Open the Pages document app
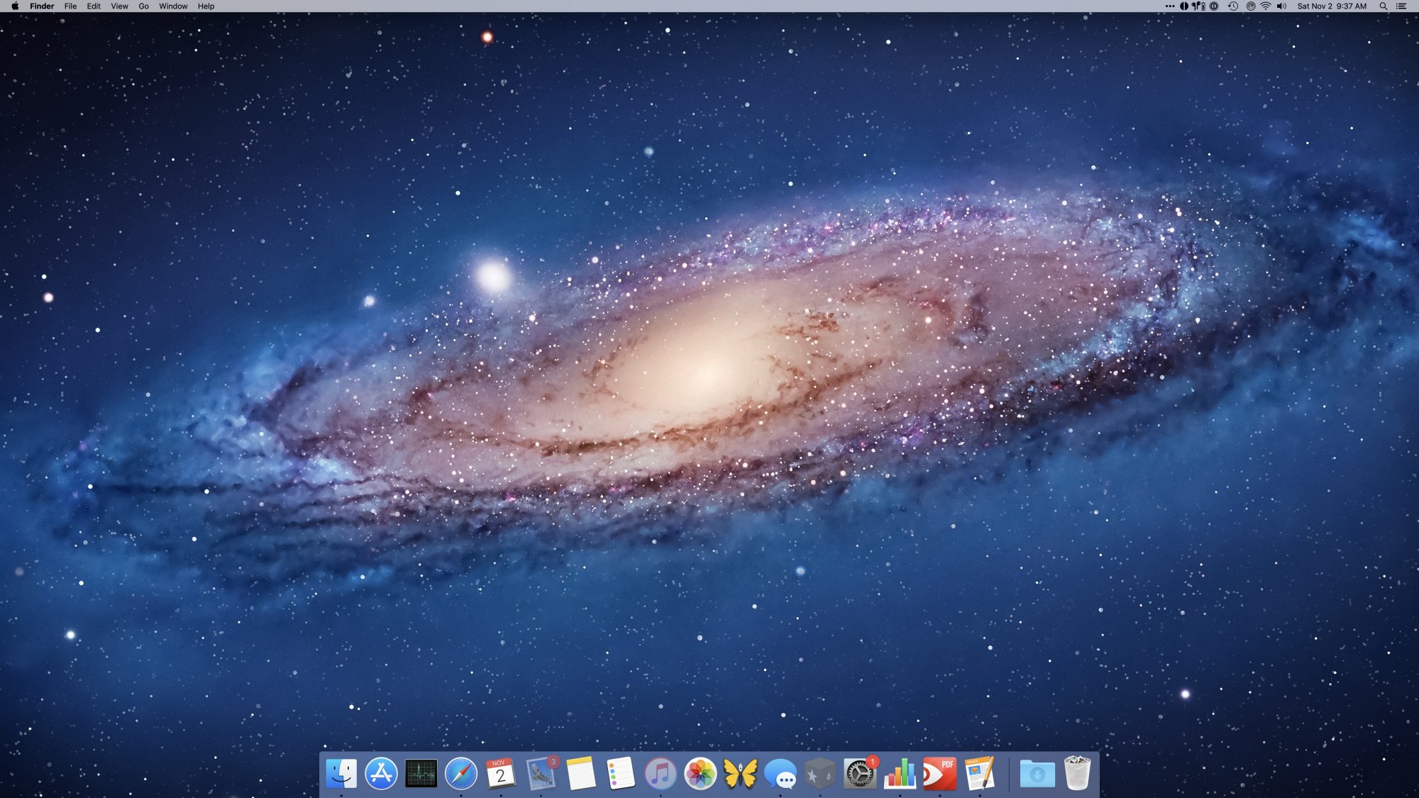 (x=980, y=773)
